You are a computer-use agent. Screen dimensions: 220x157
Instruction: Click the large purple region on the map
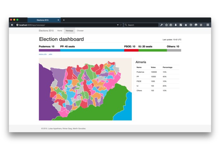[45, 96]
